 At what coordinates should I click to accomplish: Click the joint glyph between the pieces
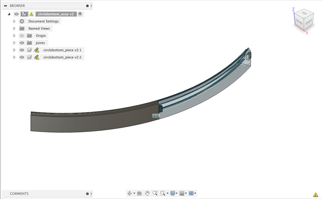156,116
